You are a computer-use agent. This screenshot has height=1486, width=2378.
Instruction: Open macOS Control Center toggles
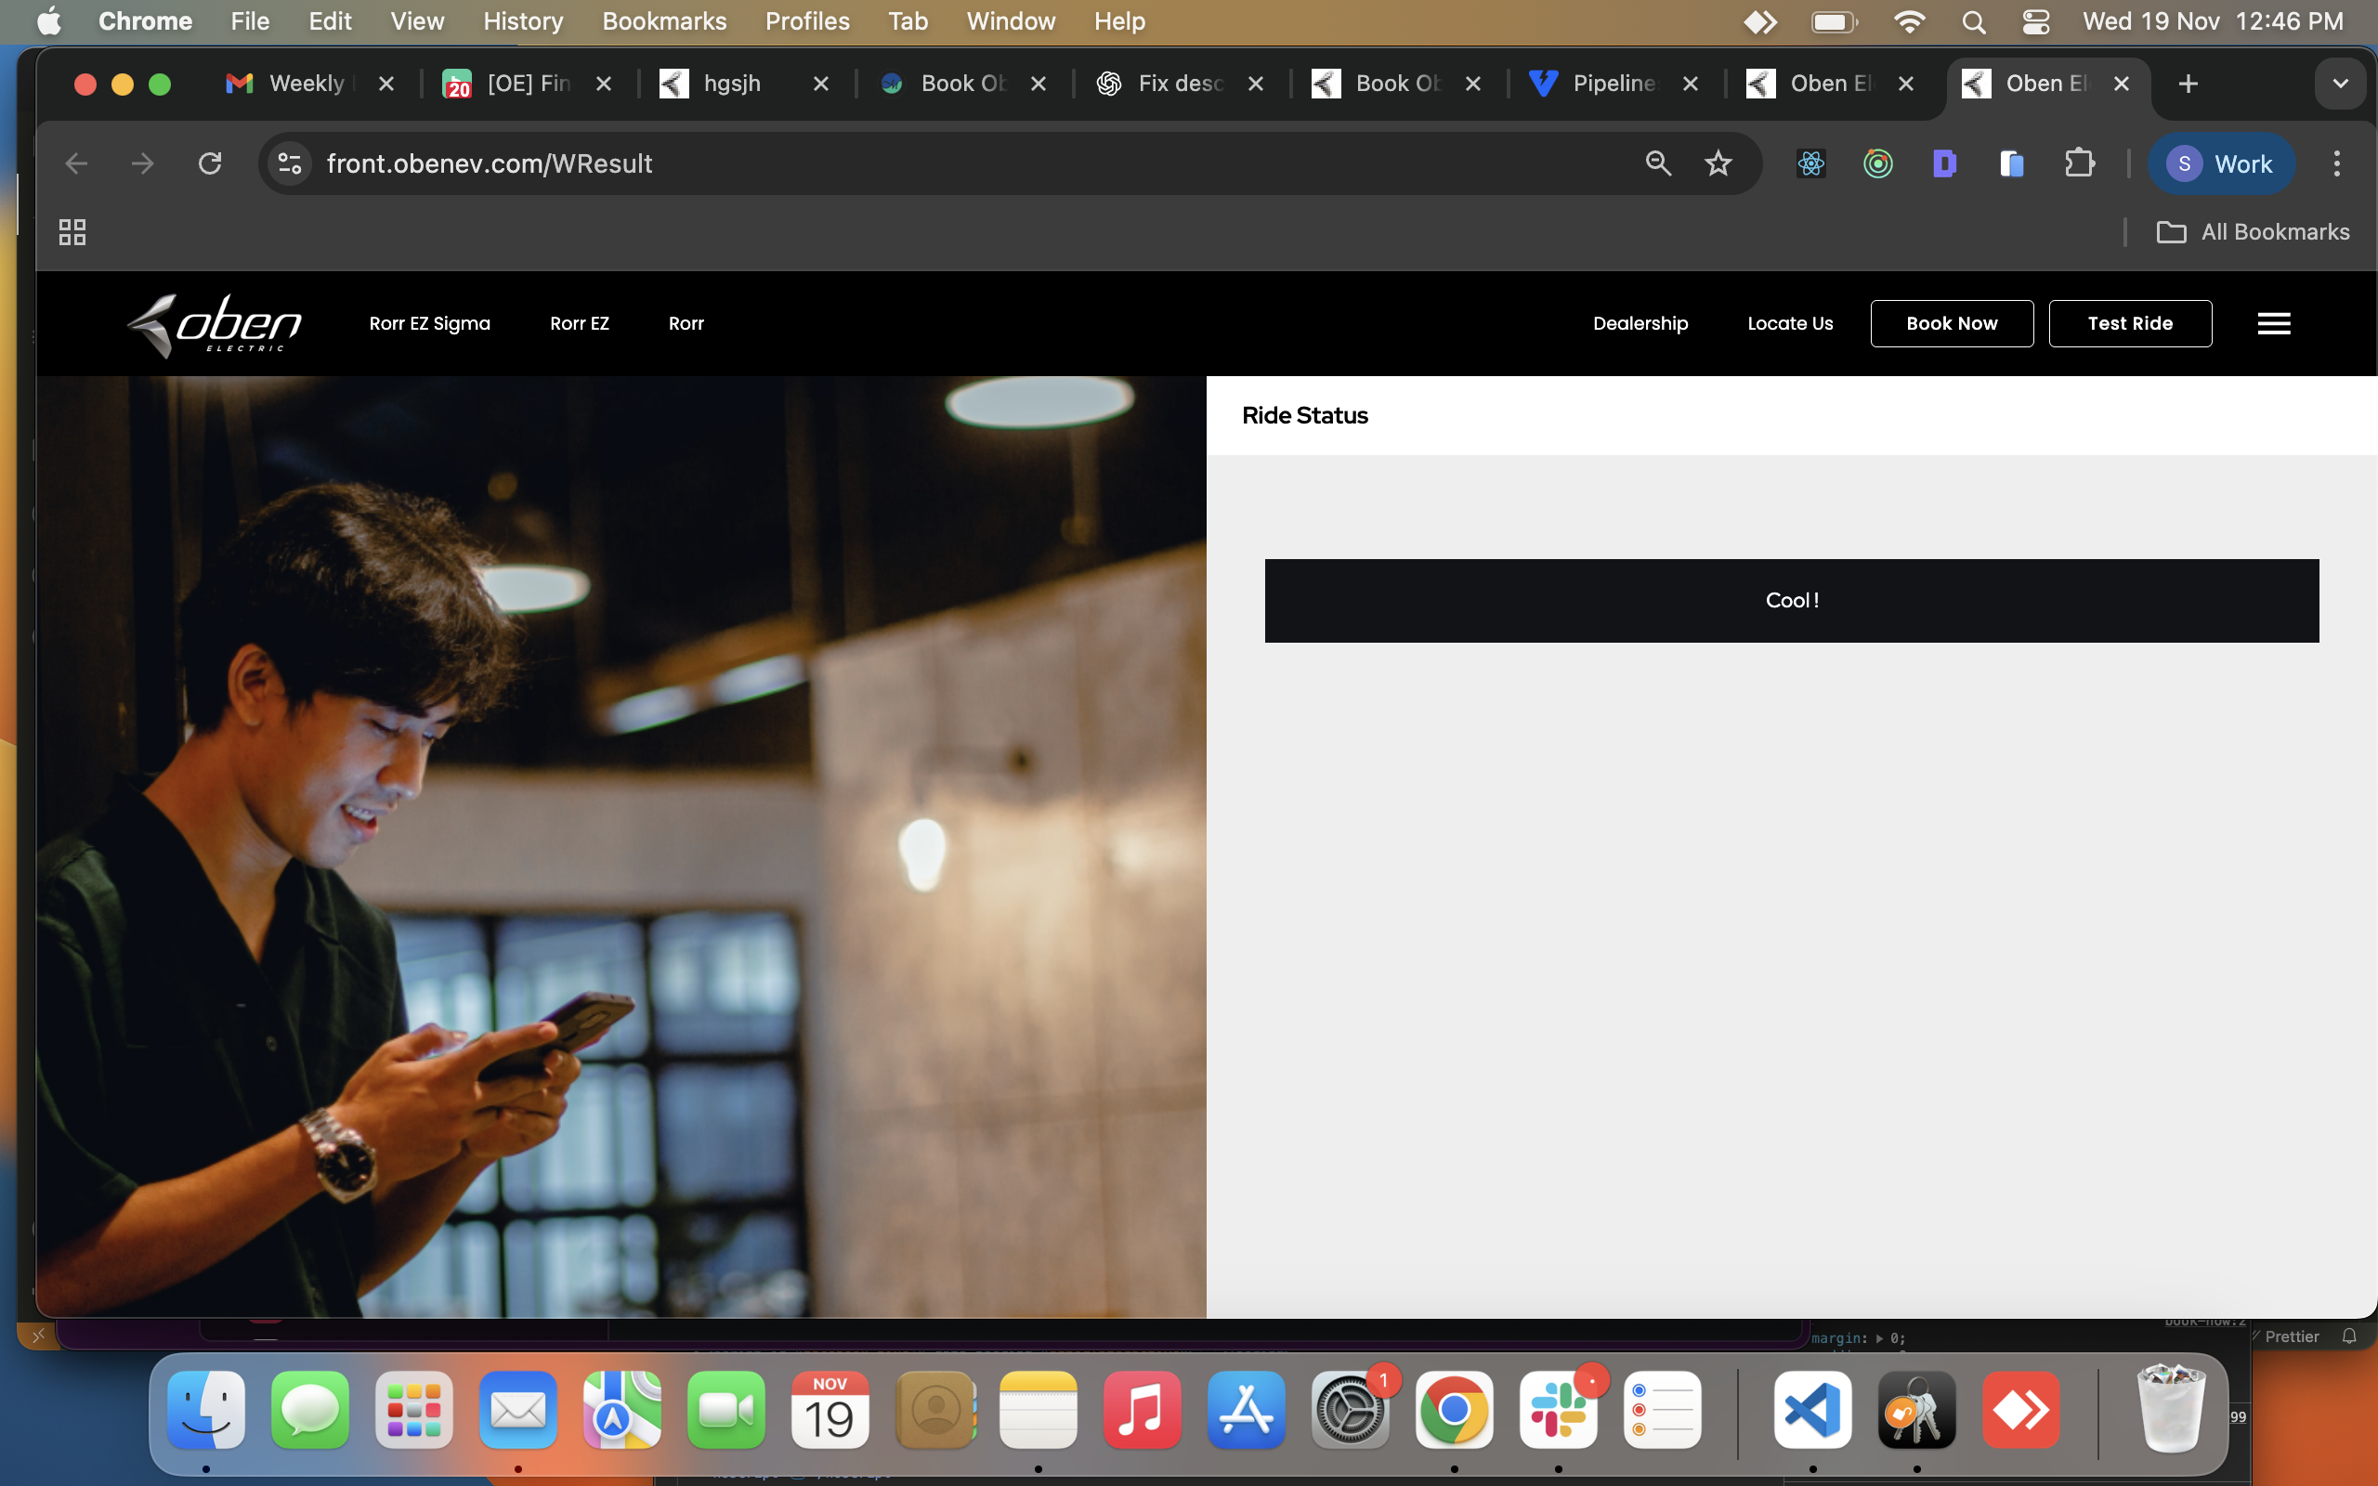[2035, 21]
